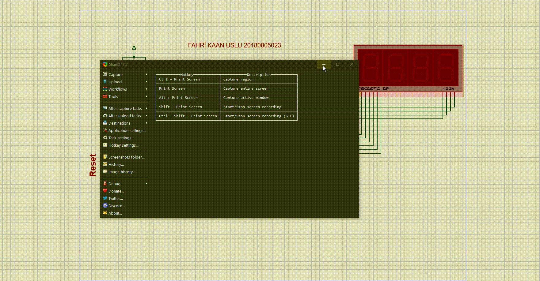Screen dimensions: 540x281
Task: Click the Upload arrow icon
Action: click(105, 82)
